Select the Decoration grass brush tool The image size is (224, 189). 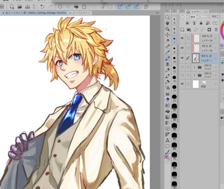(167, 94)
